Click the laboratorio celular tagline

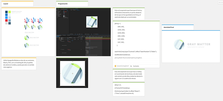click(196, 47)
